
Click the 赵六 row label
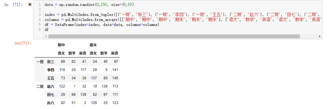pyautogui.click(x=51, y=86)
